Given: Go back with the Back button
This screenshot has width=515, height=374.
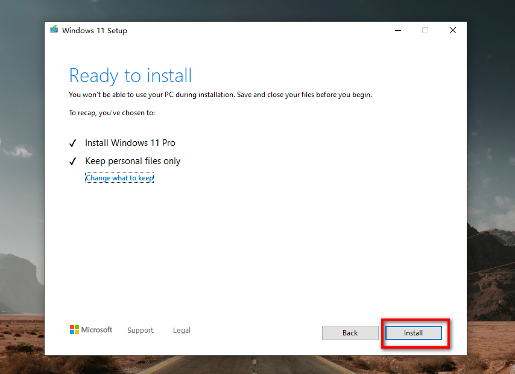Looking at the screenshot, I should 350,333.
